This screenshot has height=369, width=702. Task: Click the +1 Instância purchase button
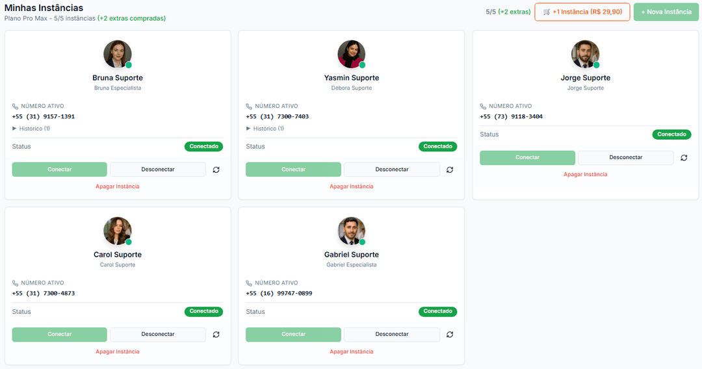tap(582, 12)
